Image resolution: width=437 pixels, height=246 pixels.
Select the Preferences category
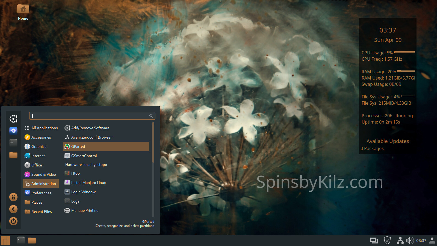click(41, 193)
